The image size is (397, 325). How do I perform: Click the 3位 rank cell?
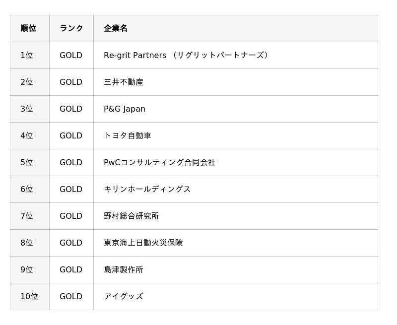pos(27,109)
